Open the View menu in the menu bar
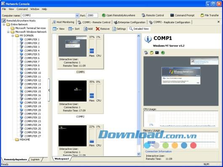Screen dimensions: 223x167 pos(11,9)
